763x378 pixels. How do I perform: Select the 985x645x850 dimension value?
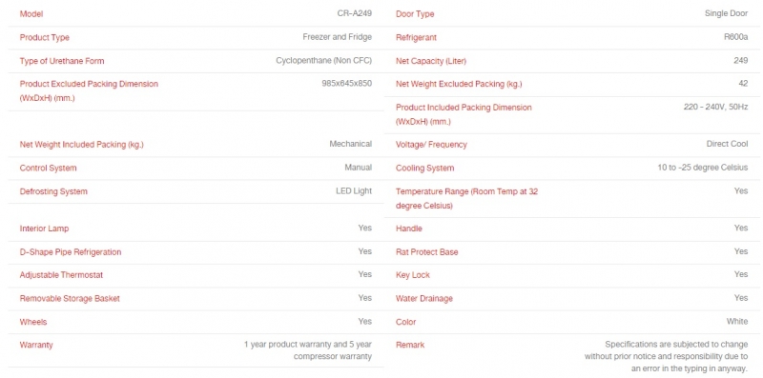[x=346, y=84]
